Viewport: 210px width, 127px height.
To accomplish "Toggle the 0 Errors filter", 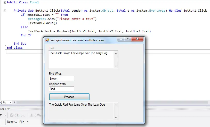I will (17, 115).
